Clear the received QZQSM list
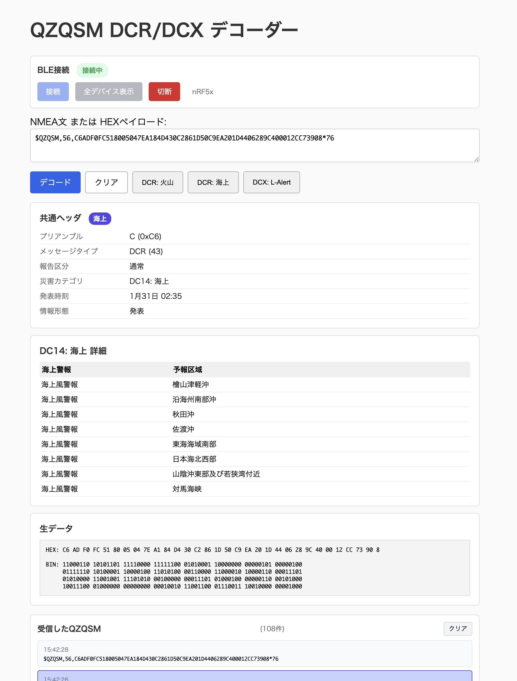 click(457, 628)
